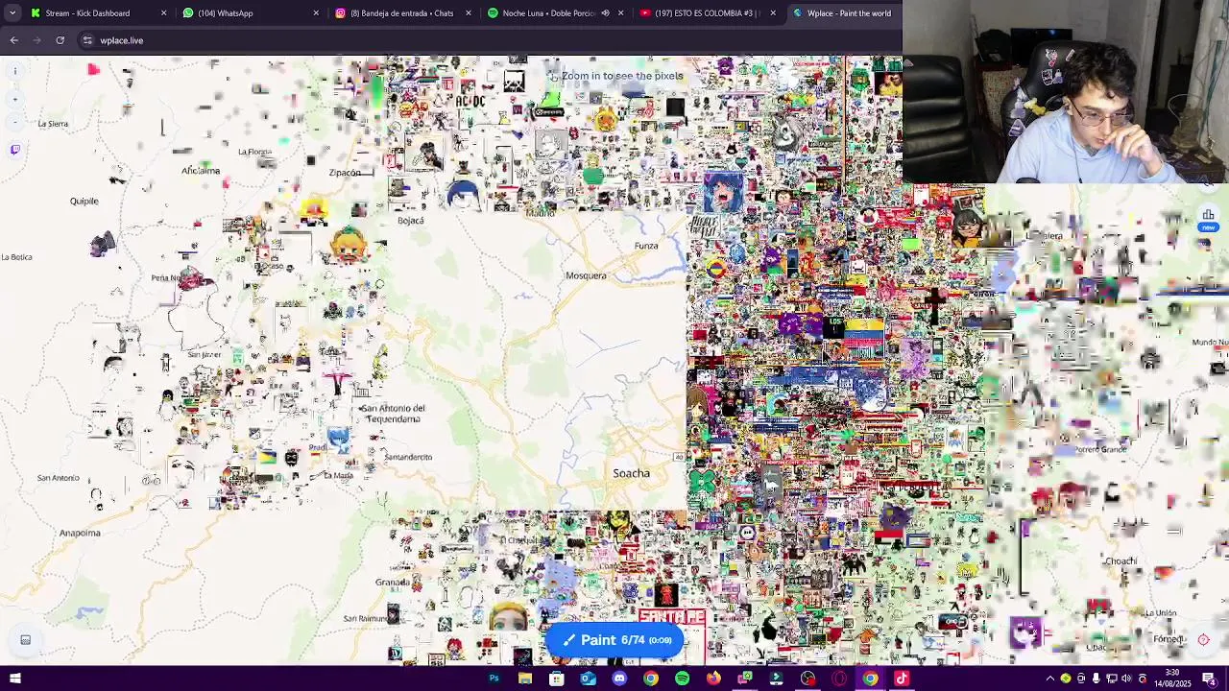Zoom out with the minus button
The image size is (1229, 691).
click(x=14, y=122)
